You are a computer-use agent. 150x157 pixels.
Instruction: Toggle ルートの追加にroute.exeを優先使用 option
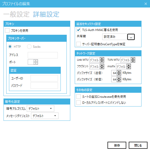[78, 96]
